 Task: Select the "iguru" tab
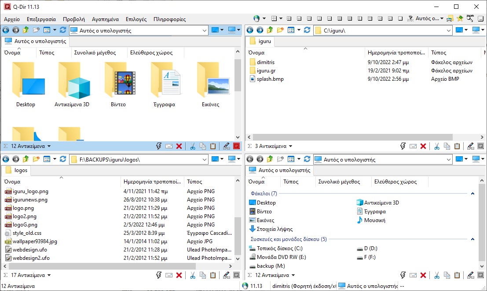tap(260, 41)
